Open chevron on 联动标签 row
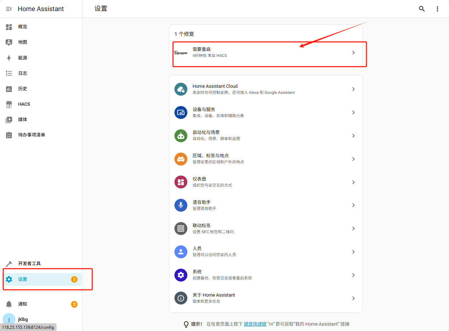449x331 pixels. pos(354,229)
